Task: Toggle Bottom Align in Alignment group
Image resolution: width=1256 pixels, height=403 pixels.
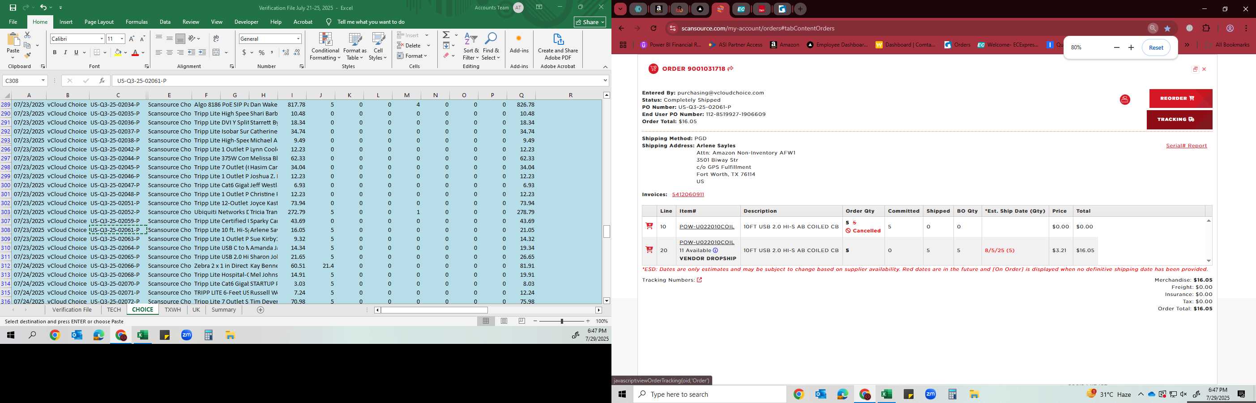Action: 180,39
